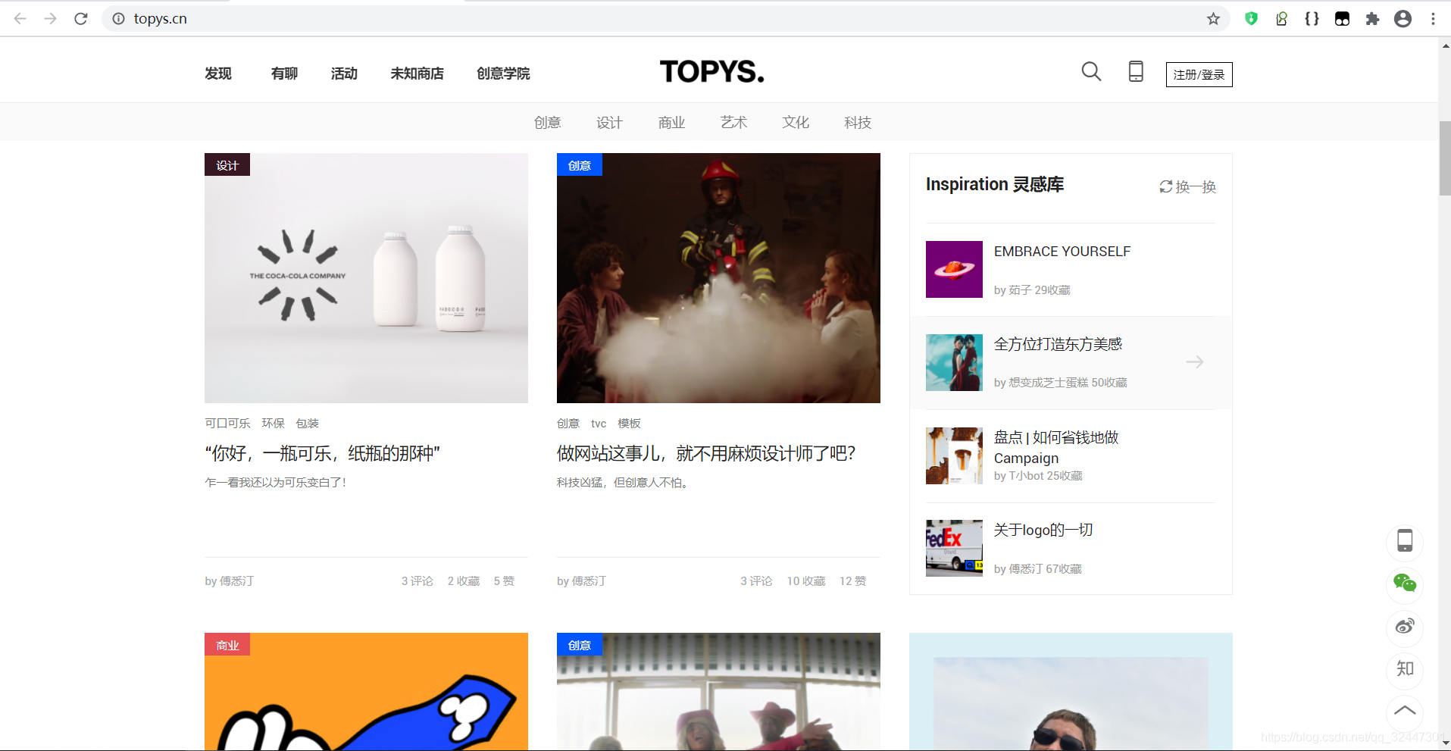
Task: Click the 环保 tag
Action: pyautogui.click(x=273, y=423)
